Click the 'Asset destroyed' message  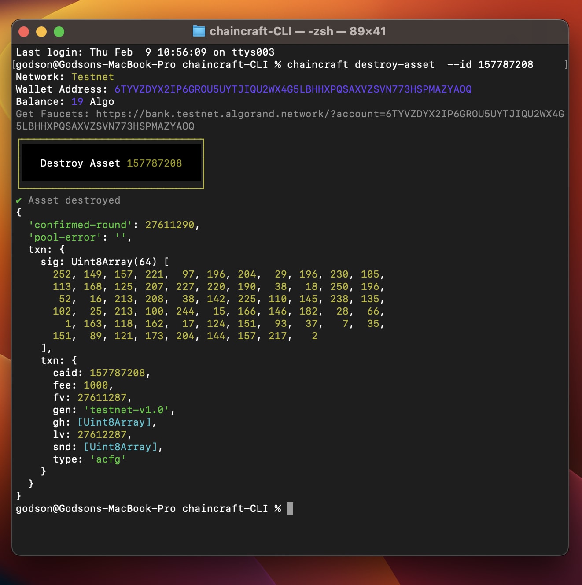tap(74, 200)
